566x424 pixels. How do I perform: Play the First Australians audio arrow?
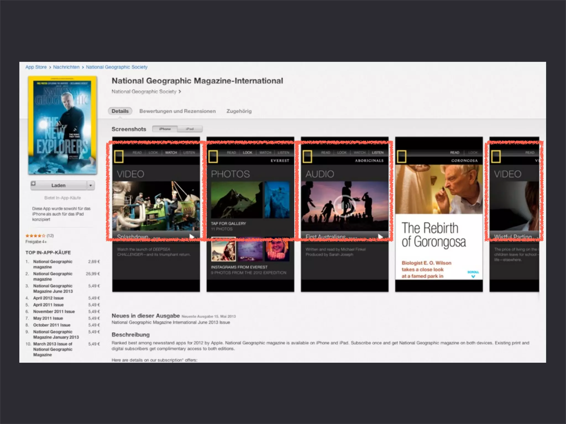point(380,236)
